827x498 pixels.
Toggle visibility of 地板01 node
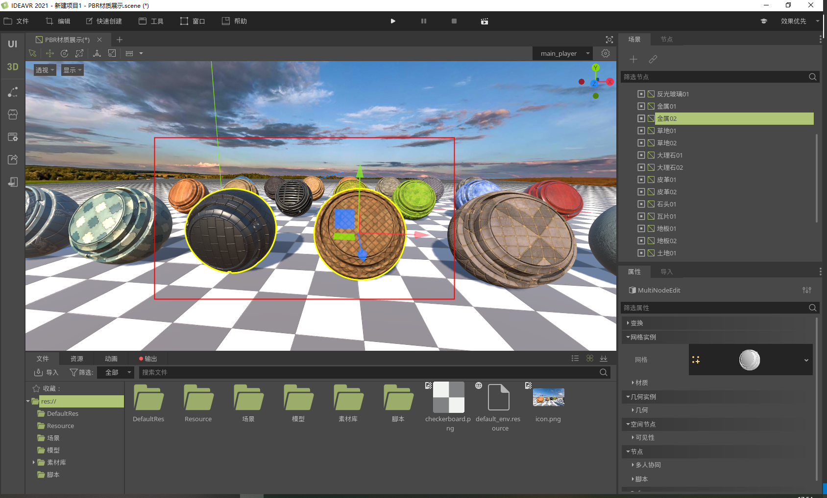tap(641, 228)
